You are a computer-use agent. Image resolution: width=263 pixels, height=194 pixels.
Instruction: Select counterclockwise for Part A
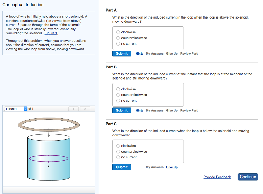click(x=118, y=38)
